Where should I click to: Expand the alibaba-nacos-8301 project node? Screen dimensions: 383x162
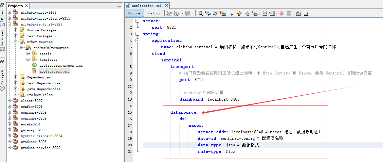(x=9, y=12)
